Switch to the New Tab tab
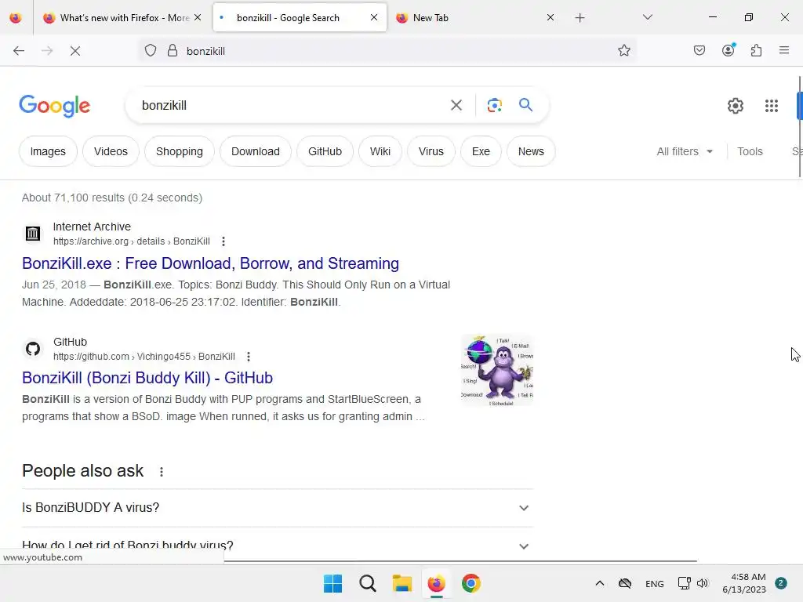 pos(471,18)
